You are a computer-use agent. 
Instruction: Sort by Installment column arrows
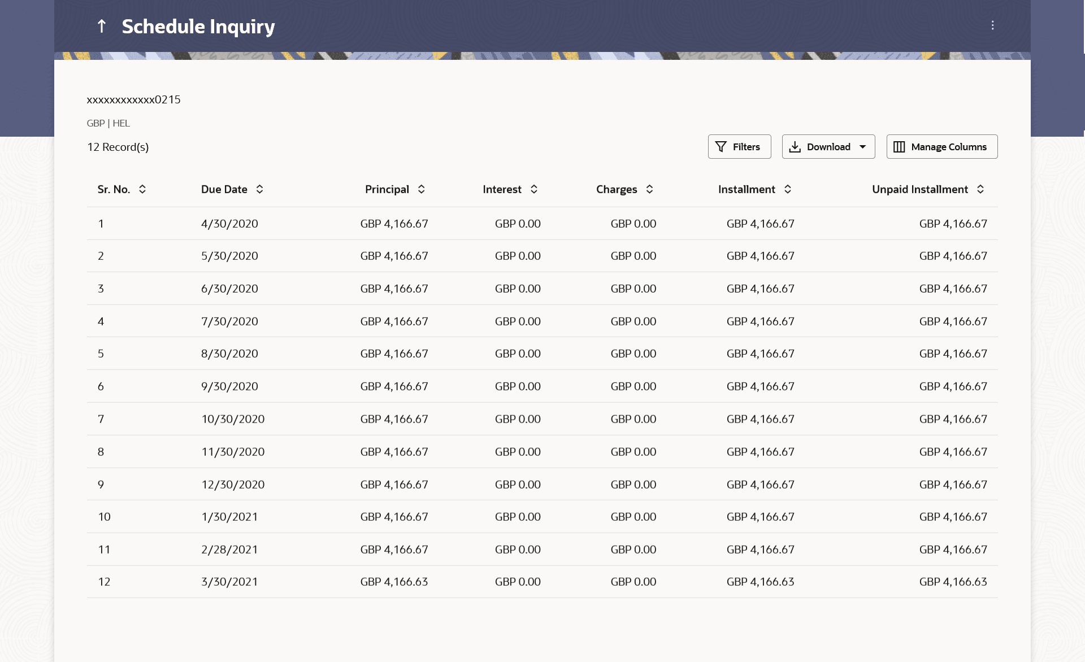pos(788,189)
